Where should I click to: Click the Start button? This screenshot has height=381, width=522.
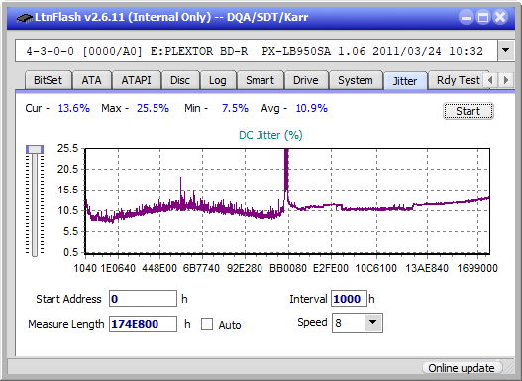469,111
